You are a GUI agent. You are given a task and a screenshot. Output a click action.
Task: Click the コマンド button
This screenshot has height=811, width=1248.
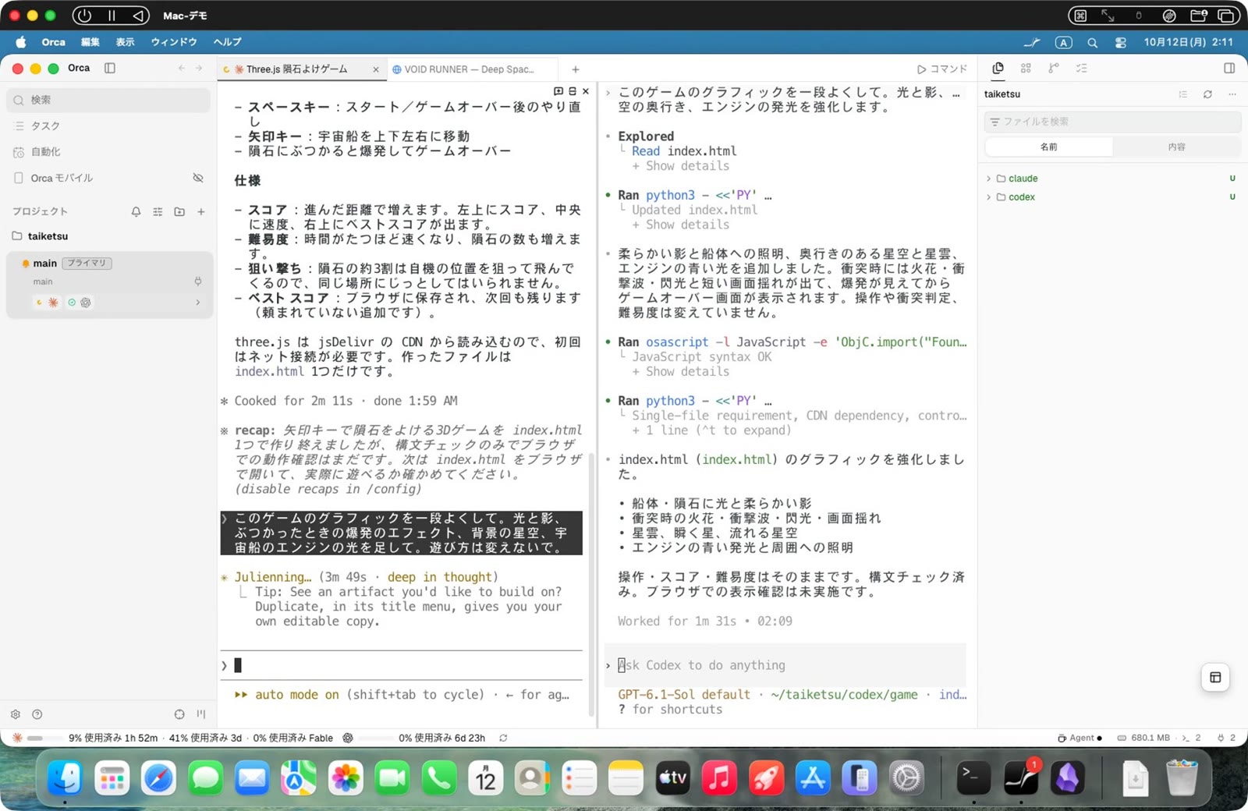point(942,69)
